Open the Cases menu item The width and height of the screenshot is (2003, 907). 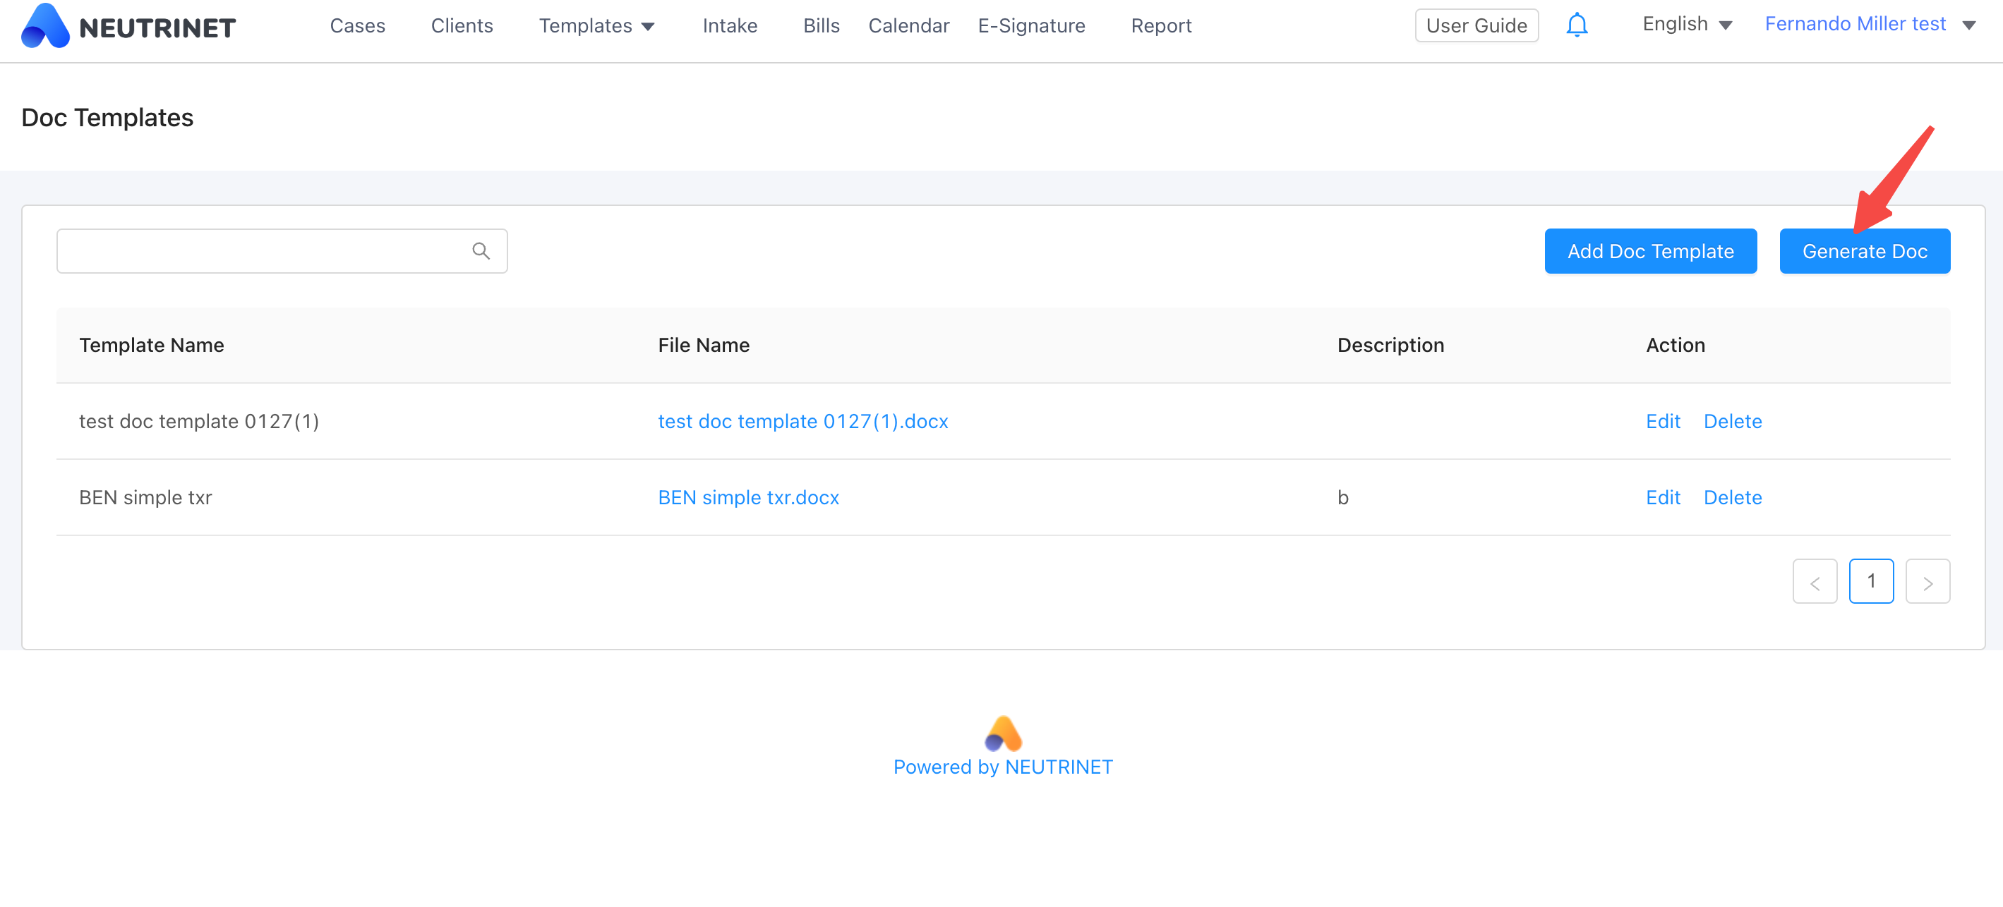pyautogui.click(x=357, y=25)
